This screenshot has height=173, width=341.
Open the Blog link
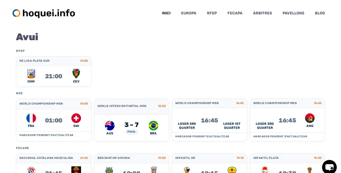click(x=320, y=13)
